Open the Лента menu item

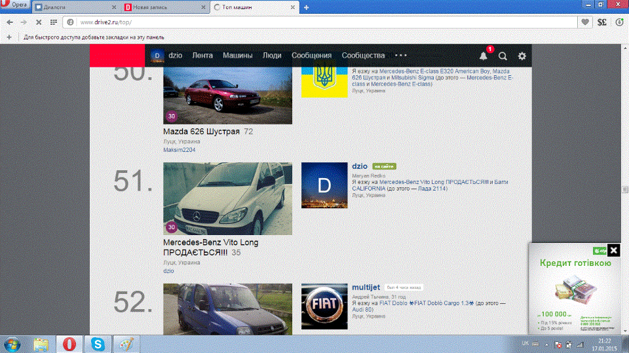[202, 56]
